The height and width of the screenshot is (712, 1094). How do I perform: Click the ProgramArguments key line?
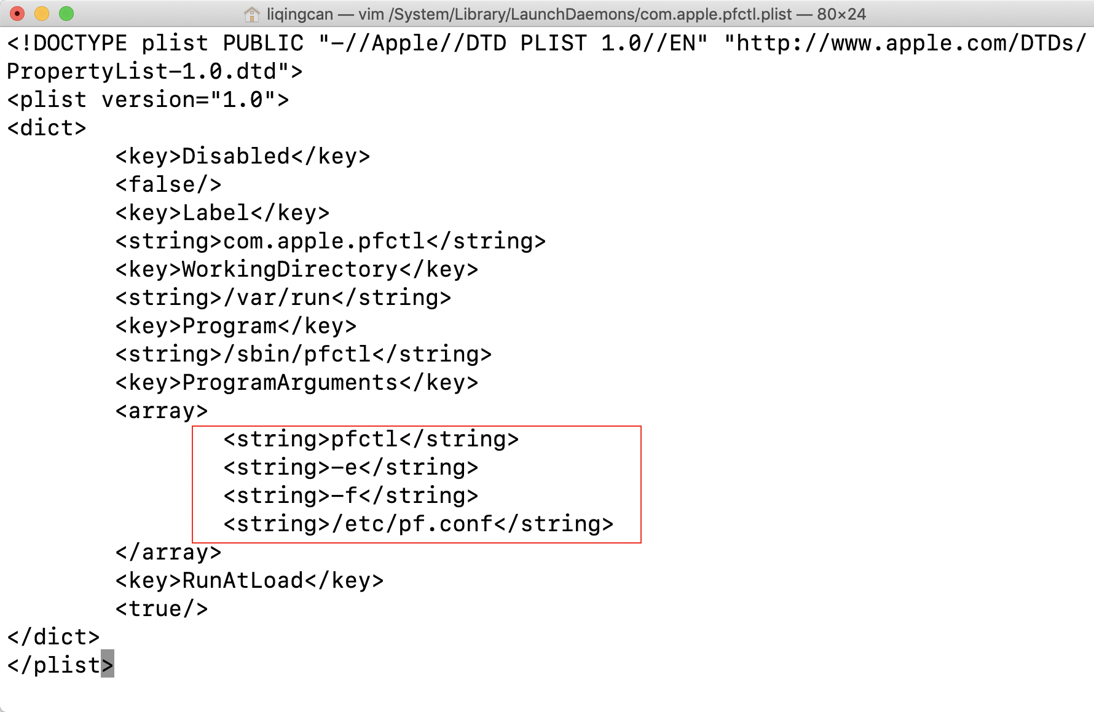[296, 382]
